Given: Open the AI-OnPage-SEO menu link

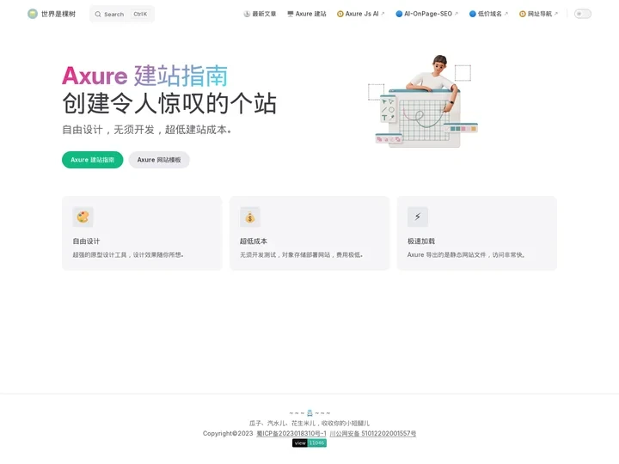Looking at the screenshot, I should [x=427, y=14].
